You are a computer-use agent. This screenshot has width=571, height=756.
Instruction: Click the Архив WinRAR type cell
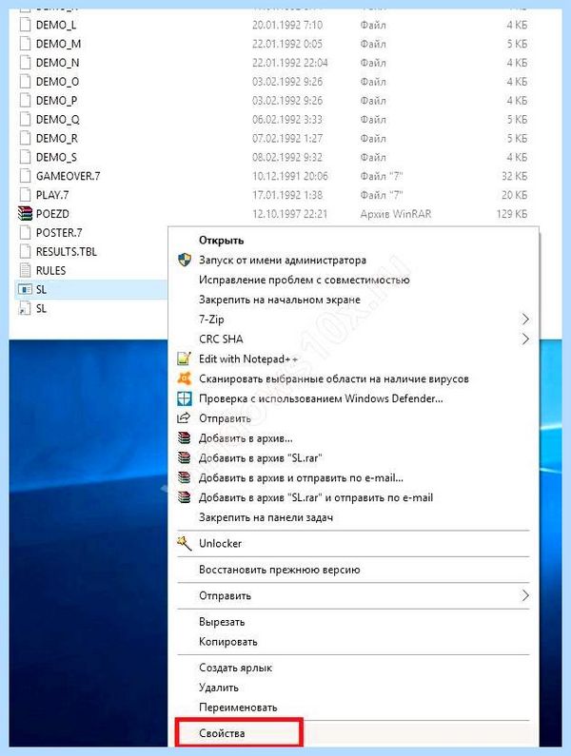[x=396, y=214]
